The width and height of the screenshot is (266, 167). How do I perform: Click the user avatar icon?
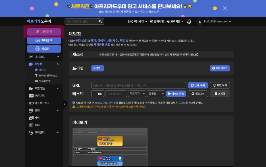point(200,22)
